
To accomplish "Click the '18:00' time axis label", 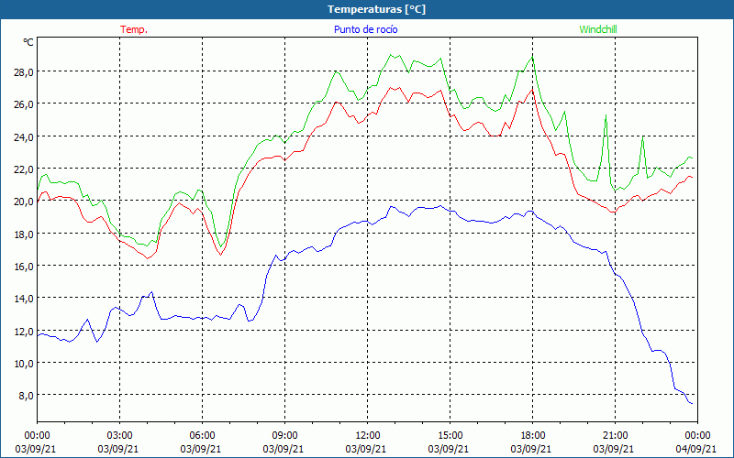I will pos(532,436).
